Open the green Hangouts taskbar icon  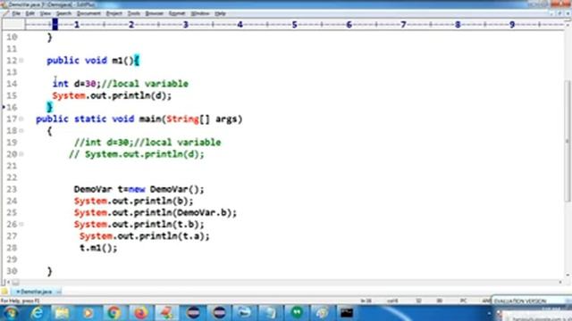(x=297, y=313)
